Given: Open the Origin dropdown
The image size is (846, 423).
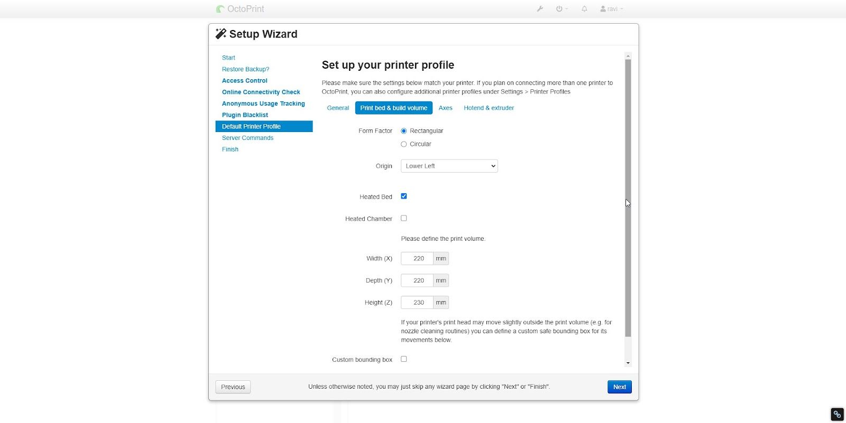Looking at the screenshot, I should point(449,166).
